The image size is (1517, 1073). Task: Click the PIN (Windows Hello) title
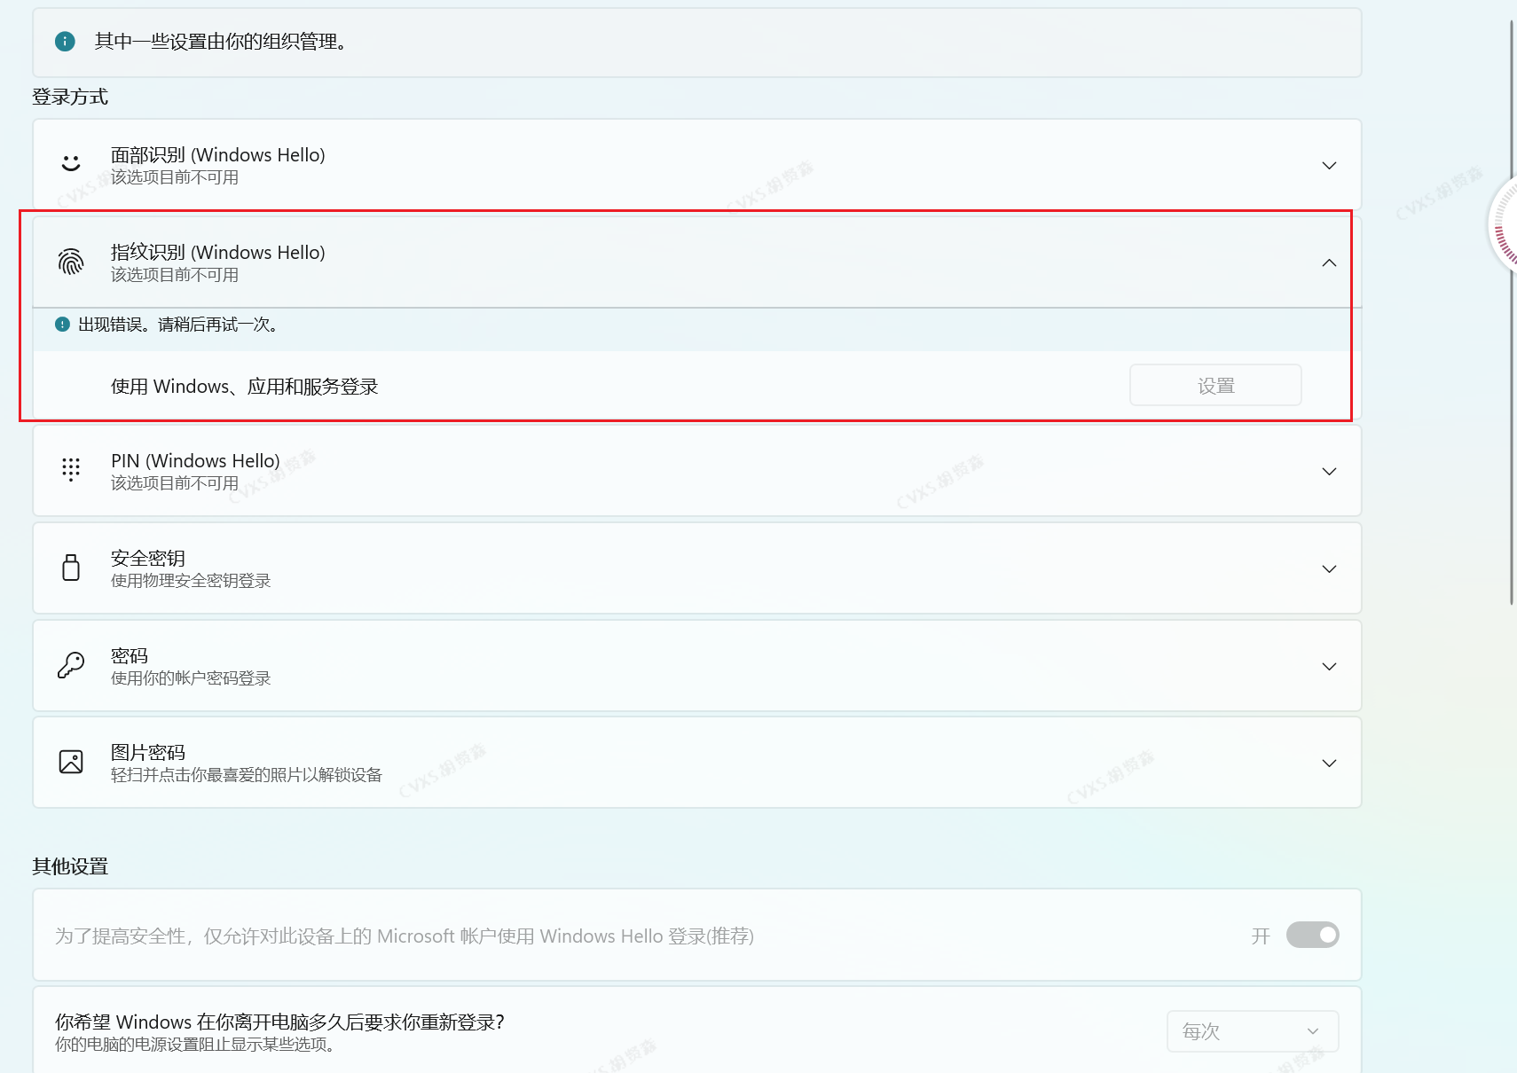[195, 460]
